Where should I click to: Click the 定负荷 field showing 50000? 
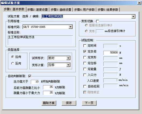pyautogui.click(x=111, y=53)
